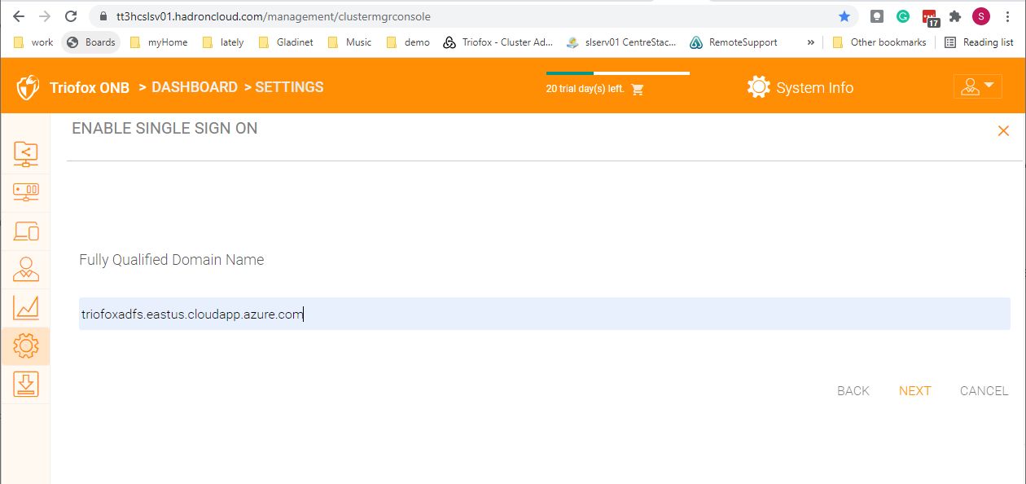
Task: Open the demo bookmark folder
Action: click(408, 42)
